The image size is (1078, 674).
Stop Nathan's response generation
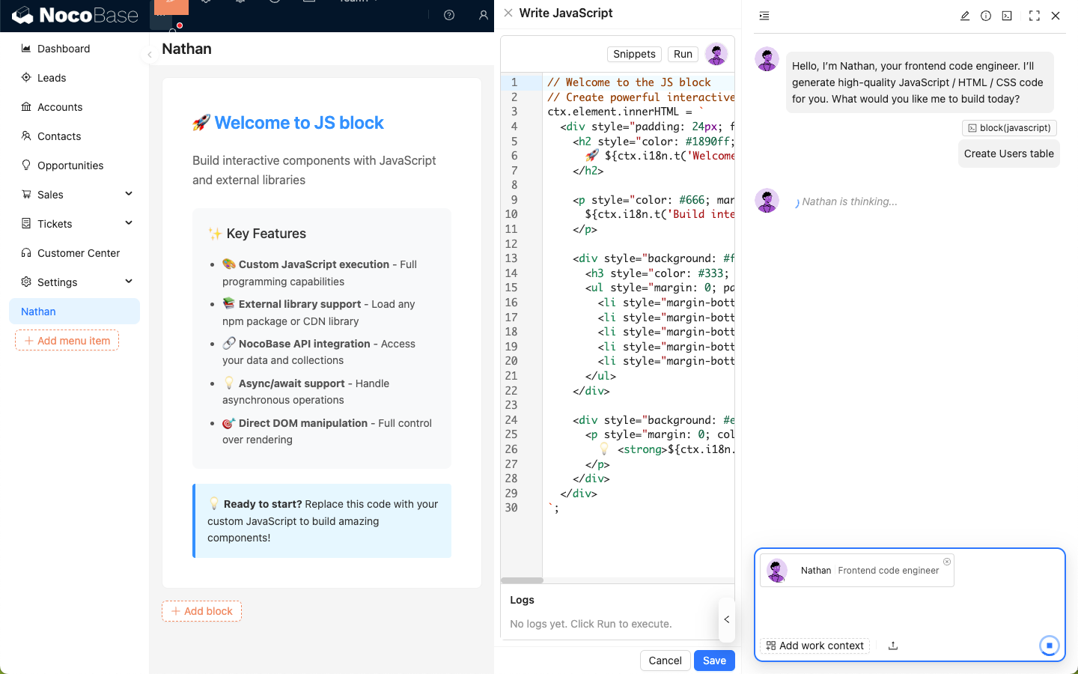click(1049, 646)
